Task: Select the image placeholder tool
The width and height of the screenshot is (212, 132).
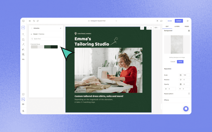Action: 23,54
